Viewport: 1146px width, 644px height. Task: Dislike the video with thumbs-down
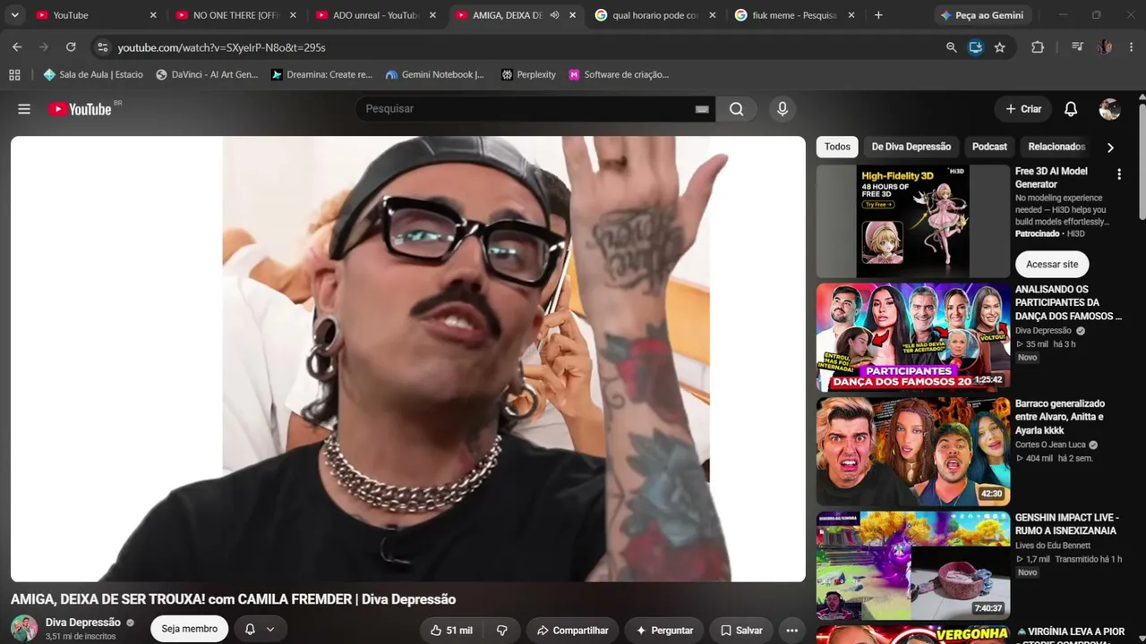click(x=502, y=631)
